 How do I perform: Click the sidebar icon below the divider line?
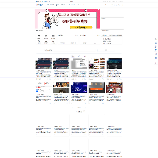[156, 63]
